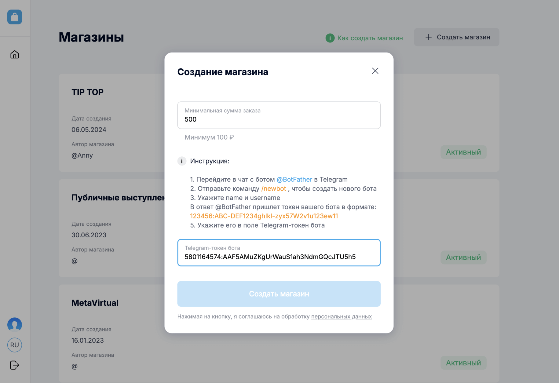Click the Как создать магазин help link
559x383 pixels.
[x=370, y=38]
